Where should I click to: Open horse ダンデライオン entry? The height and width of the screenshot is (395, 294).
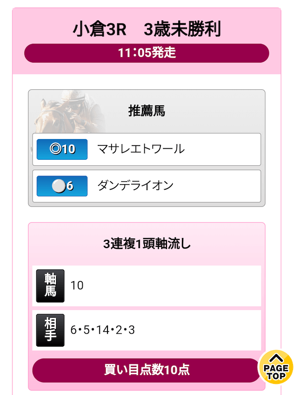136,186
